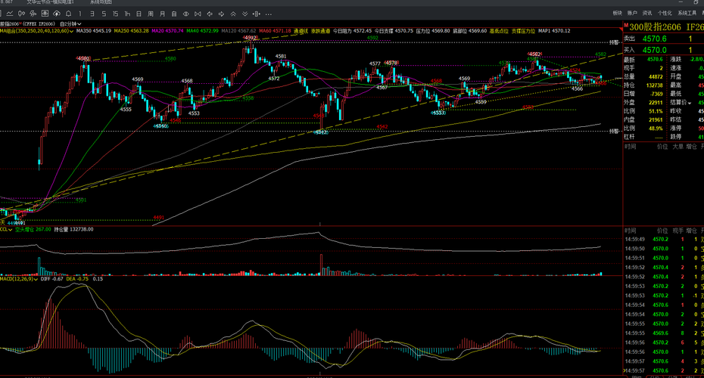The height and width of the screenshot is (378, 704).
Task: Open more toolbar options (…)
Action: click(x=269, y=14)
